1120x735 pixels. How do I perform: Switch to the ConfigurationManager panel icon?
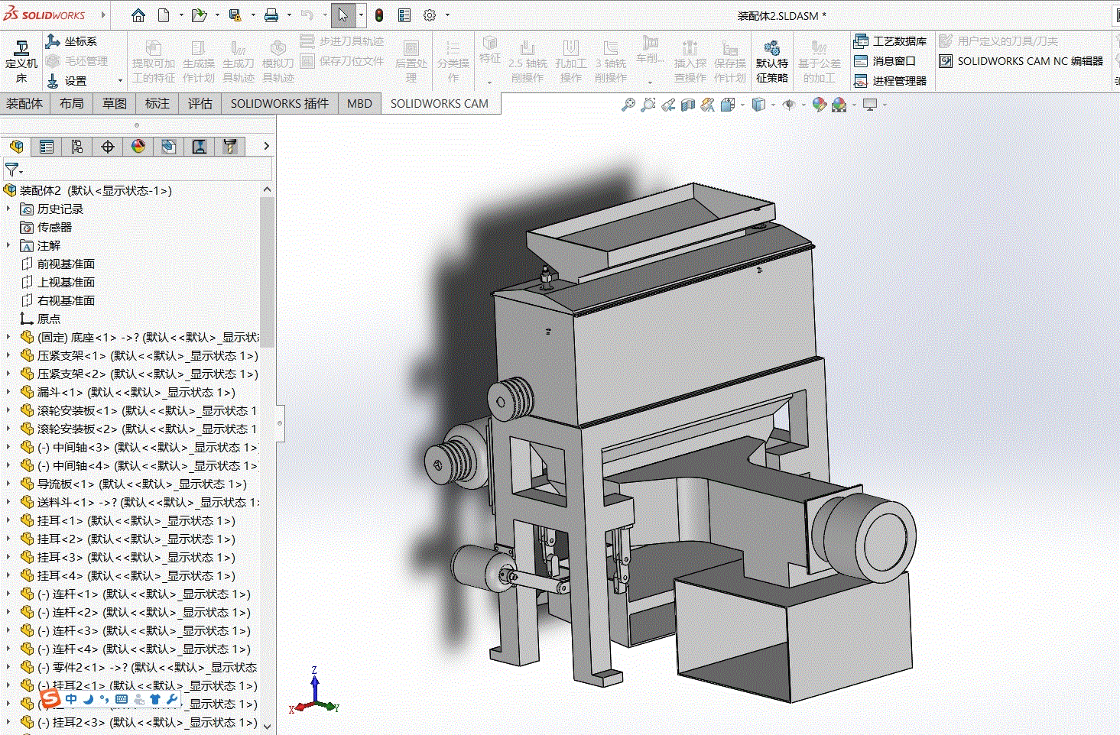[77, 146]
